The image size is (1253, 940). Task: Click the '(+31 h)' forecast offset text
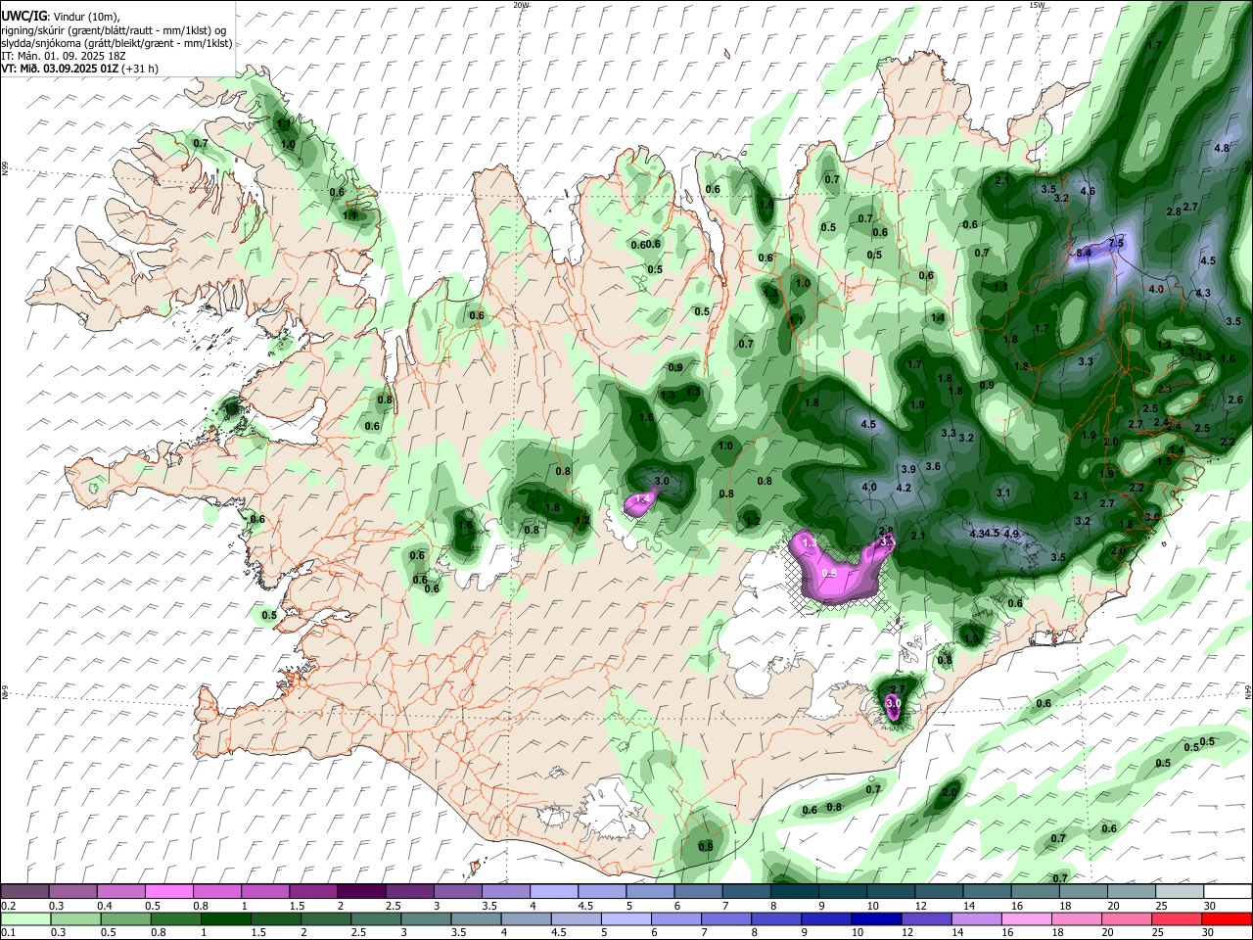[x=141, y=69]
